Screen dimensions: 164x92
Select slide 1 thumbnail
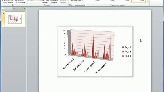point(15,19)
